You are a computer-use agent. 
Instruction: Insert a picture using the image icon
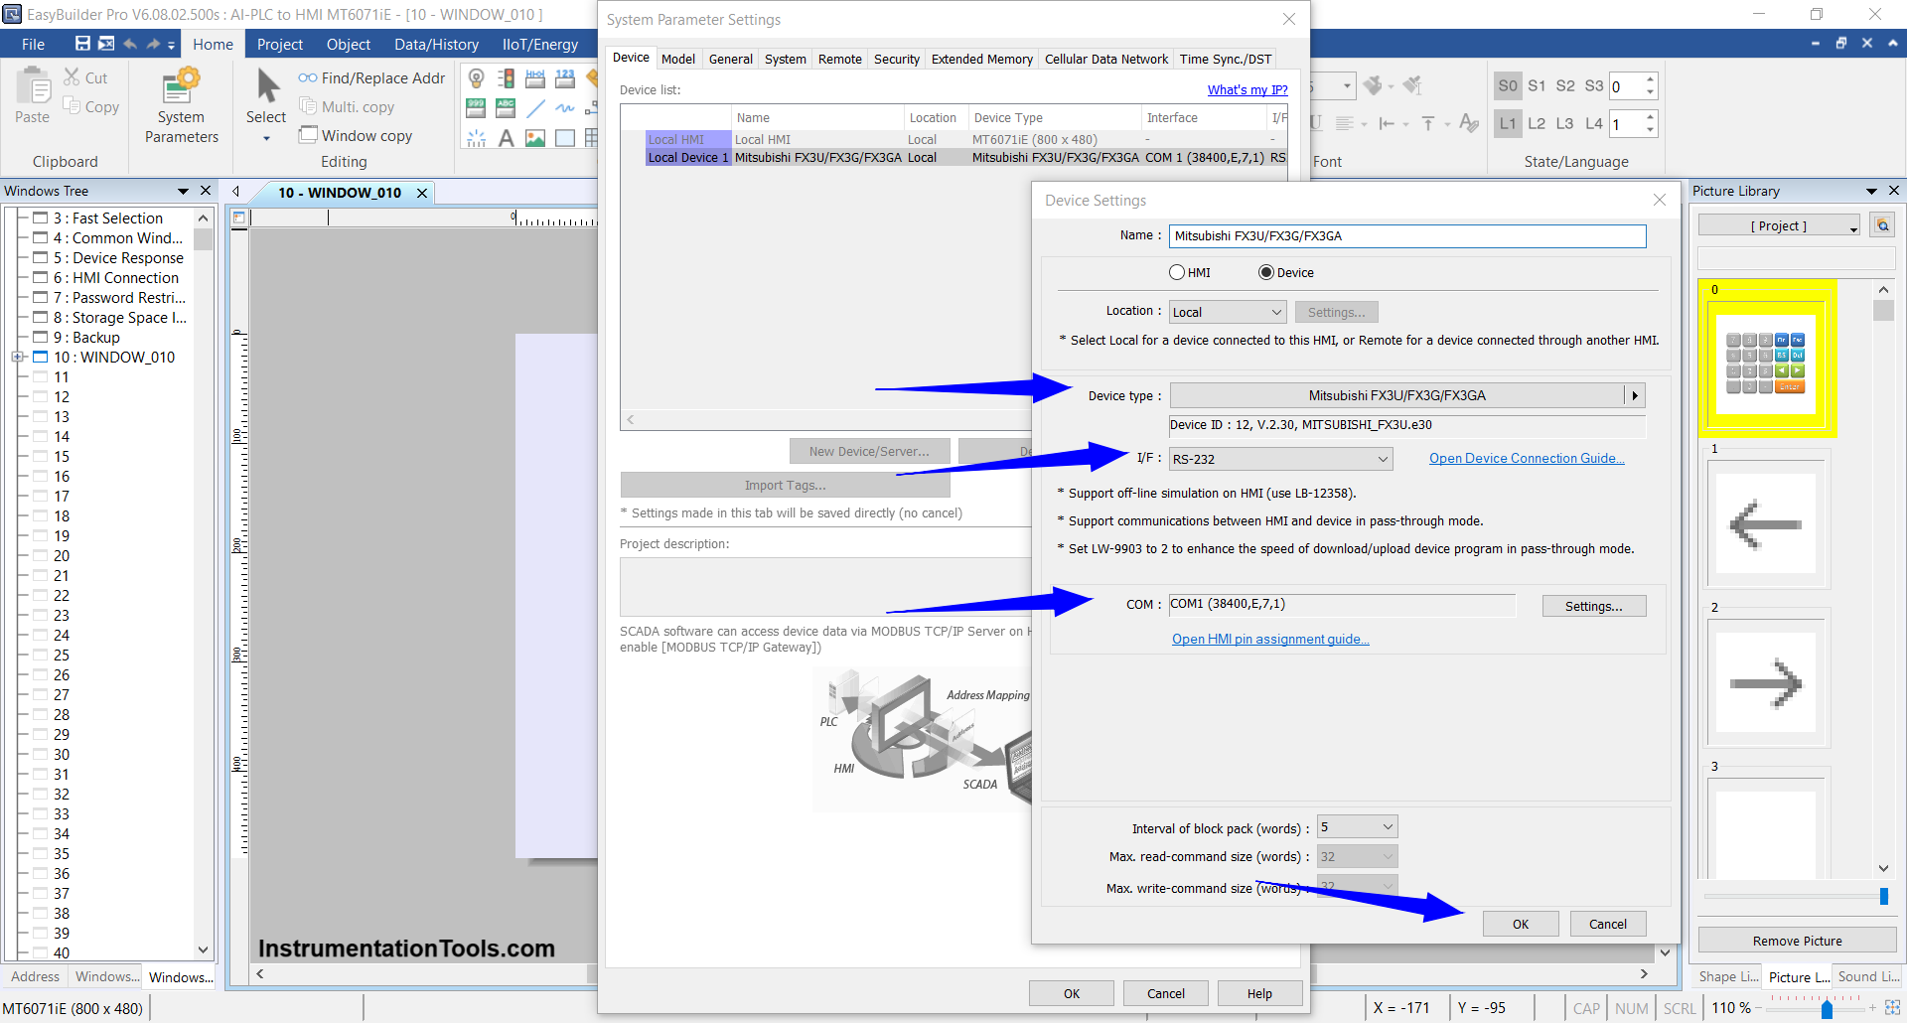pos(535,138)
